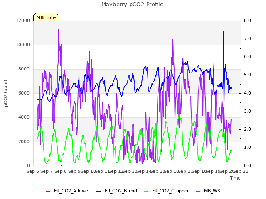266x199 pixels.
Task: Click the 8000 left axis tick label
Action: point(24,69)
